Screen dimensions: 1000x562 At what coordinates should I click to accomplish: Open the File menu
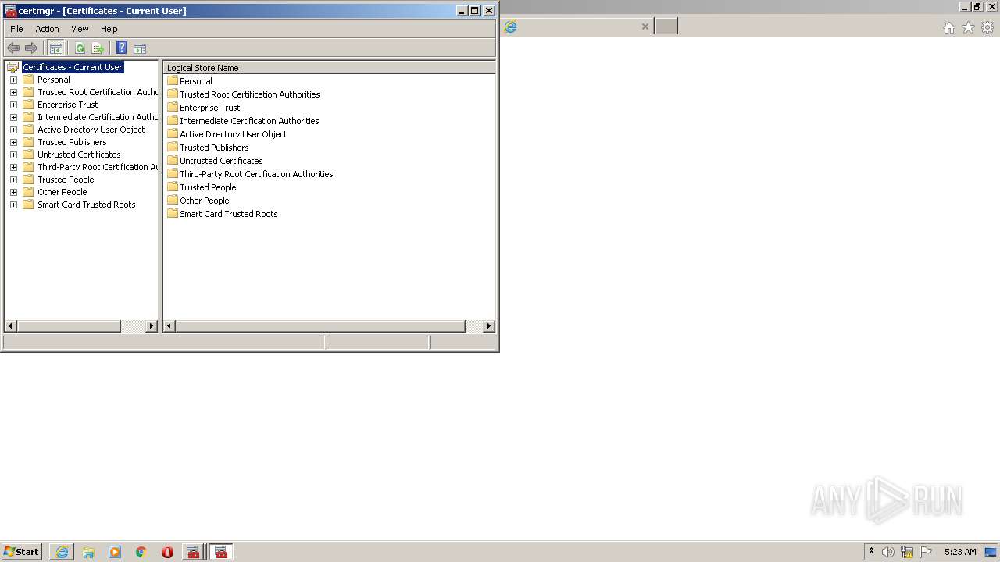coord(16,29)
